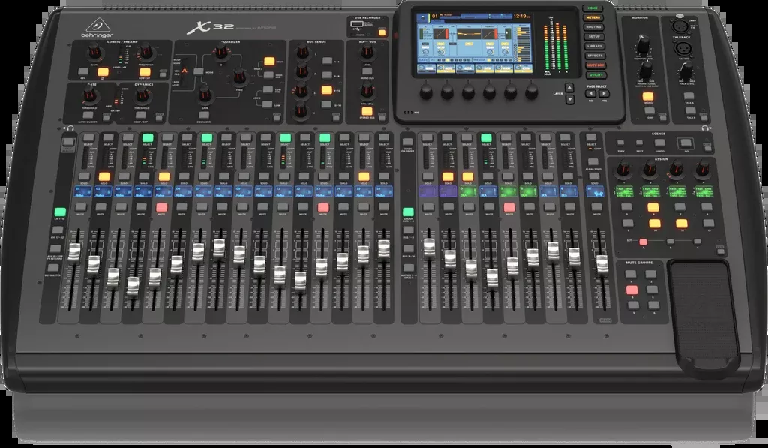Hit the TALK B button
The height and width of the screenshot is (448, 768).
click(691, 111)
